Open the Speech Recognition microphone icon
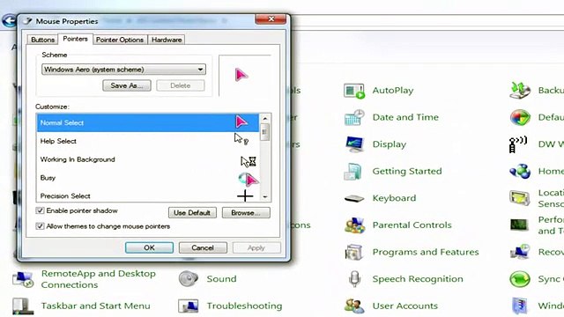This screenshot has height=317, width=564. click(x=354, y=279)
